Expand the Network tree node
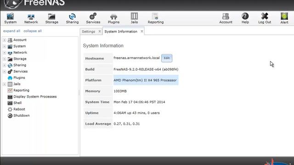This screenshot has width=294, height=165. [4, 53]
